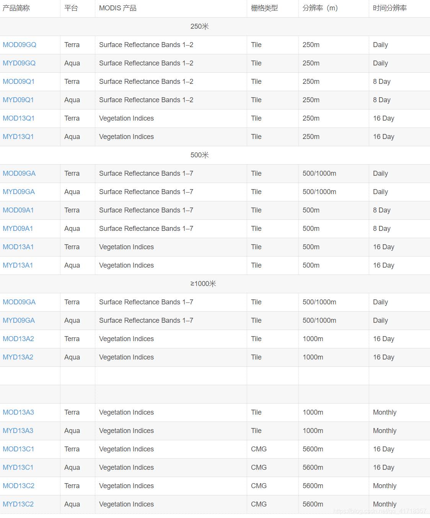The height and width of the screenshot is (518, 430).
Task: Open the MOD09GQ product link
Action: 20,45
